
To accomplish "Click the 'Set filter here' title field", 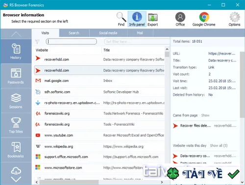I will (137, 42).
